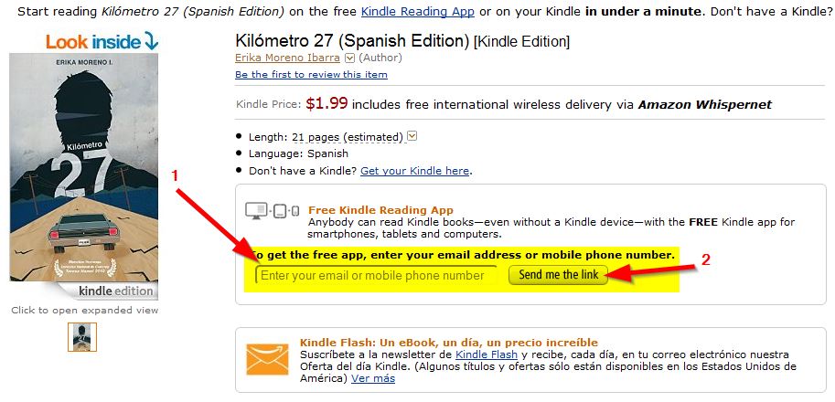835x402 pixels.
Task: Open the Kilómetro 27 book cover image
Action: [x=83, y=167]
